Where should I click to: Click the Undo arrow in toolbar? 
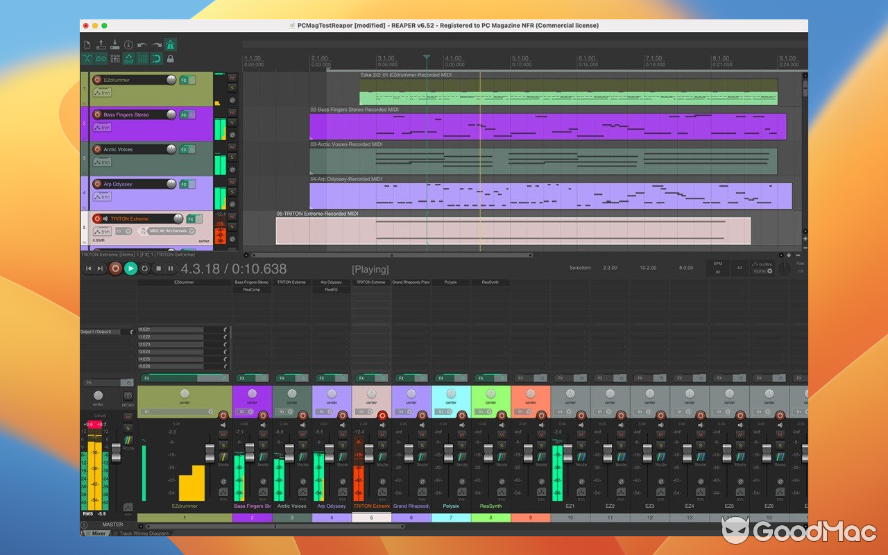pos(142,45)
